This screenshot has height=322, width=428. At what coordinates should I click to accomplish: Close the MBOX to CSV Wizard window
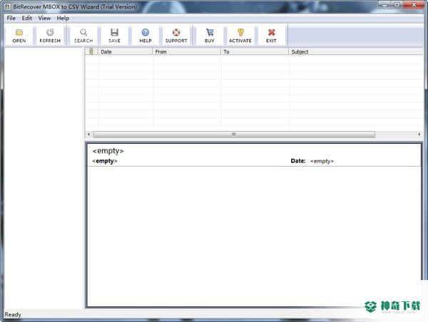(413, 5)
